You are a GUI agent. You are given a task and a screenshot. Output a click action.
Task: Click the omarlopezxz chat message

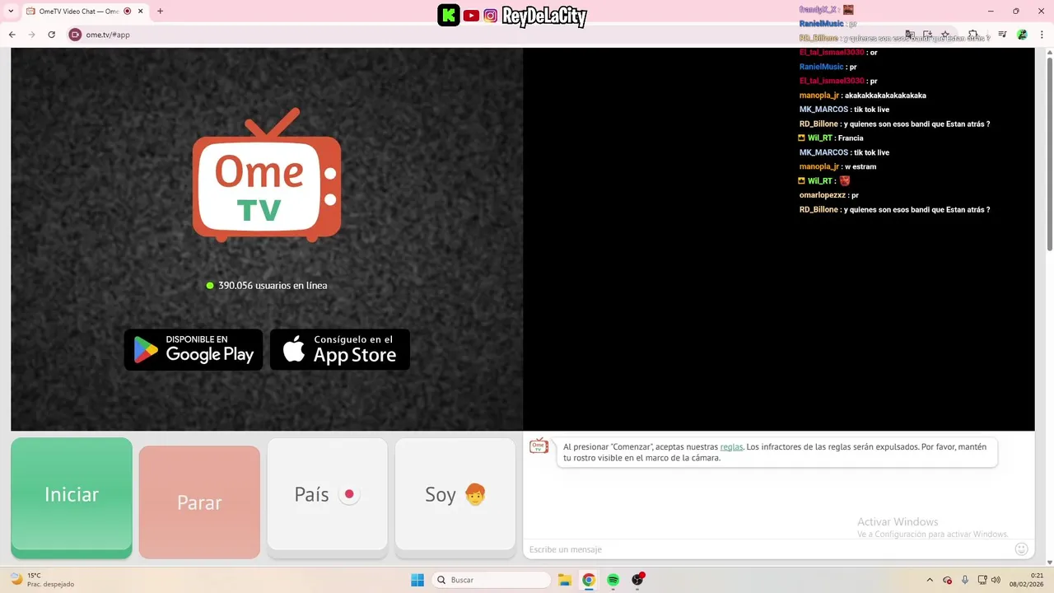point(829,195)
